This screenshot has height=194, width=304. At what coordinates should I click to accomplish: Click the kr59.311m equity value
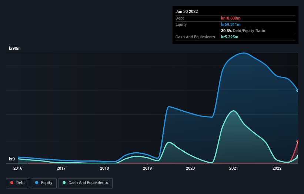(x=231, y=24)
